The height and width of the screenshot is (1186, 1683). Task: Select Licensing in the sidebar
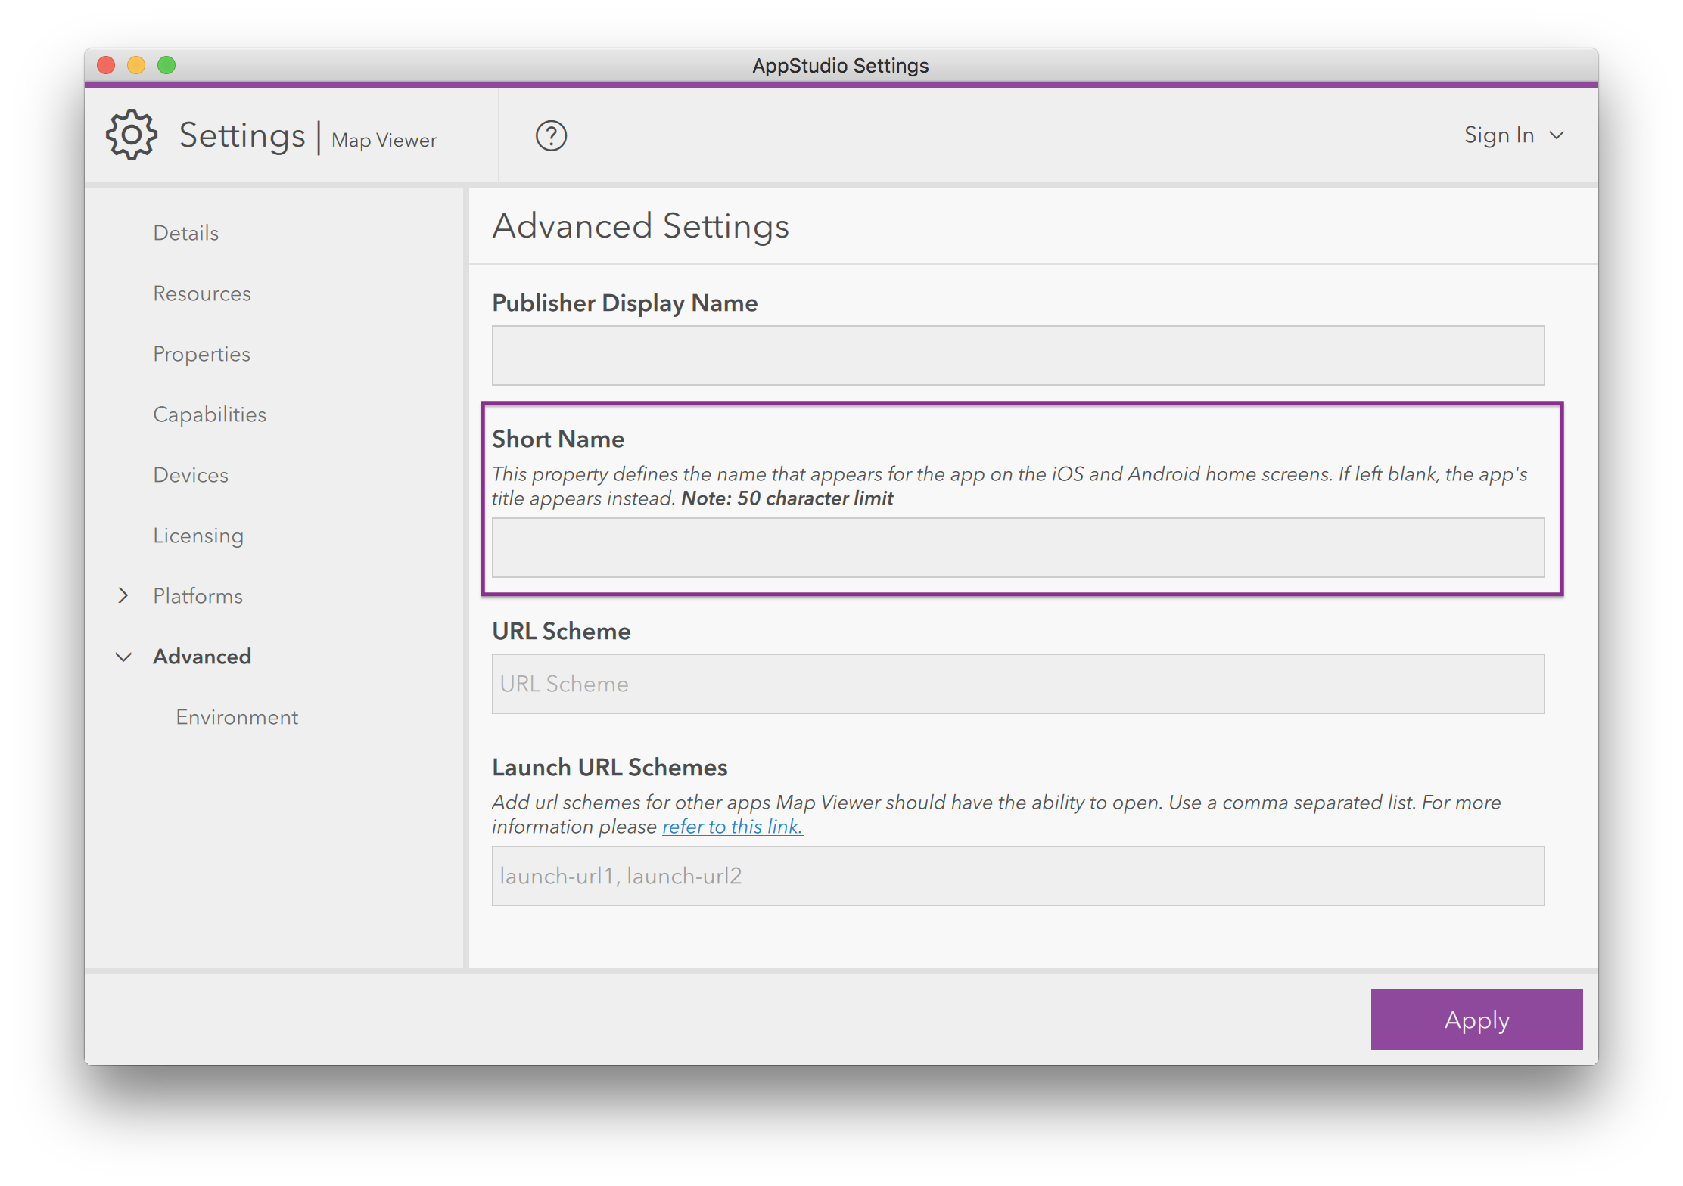click(198, 536)
